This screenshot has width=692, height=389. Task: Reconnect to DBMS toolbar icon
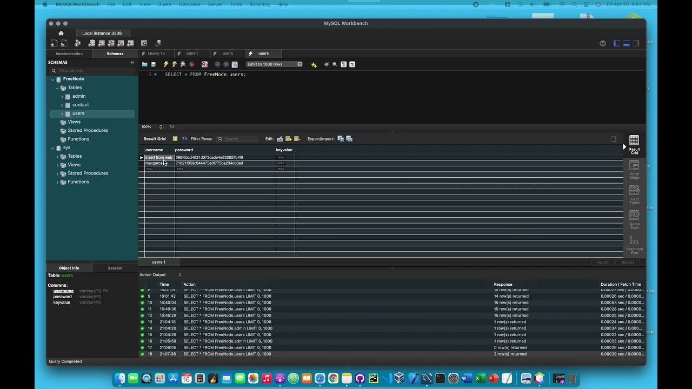[x=158, y=43]
